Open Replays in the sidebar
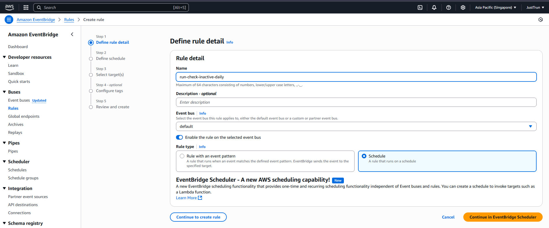549x228 pixels. click(15, 132)
